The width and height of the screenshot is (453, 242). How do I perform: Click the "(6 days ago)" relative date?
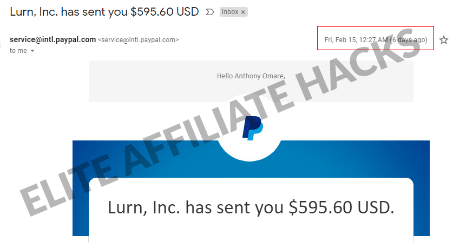pyautogui.click(x=408, y=40)
